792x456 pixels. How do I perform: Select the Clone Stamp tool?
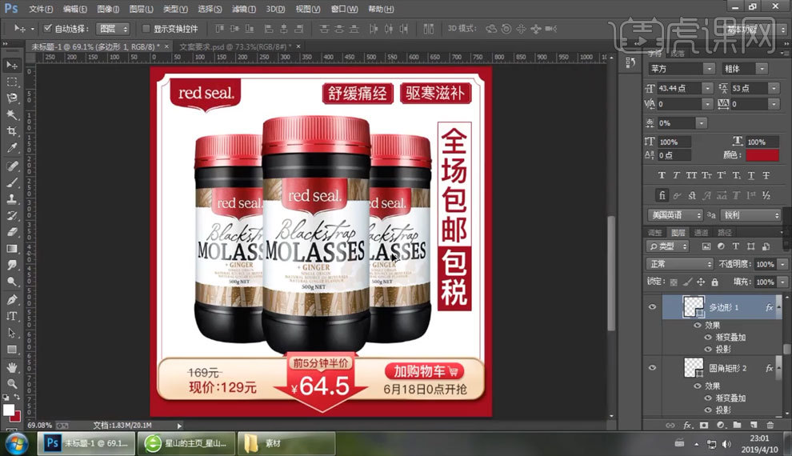coord(12,199)
